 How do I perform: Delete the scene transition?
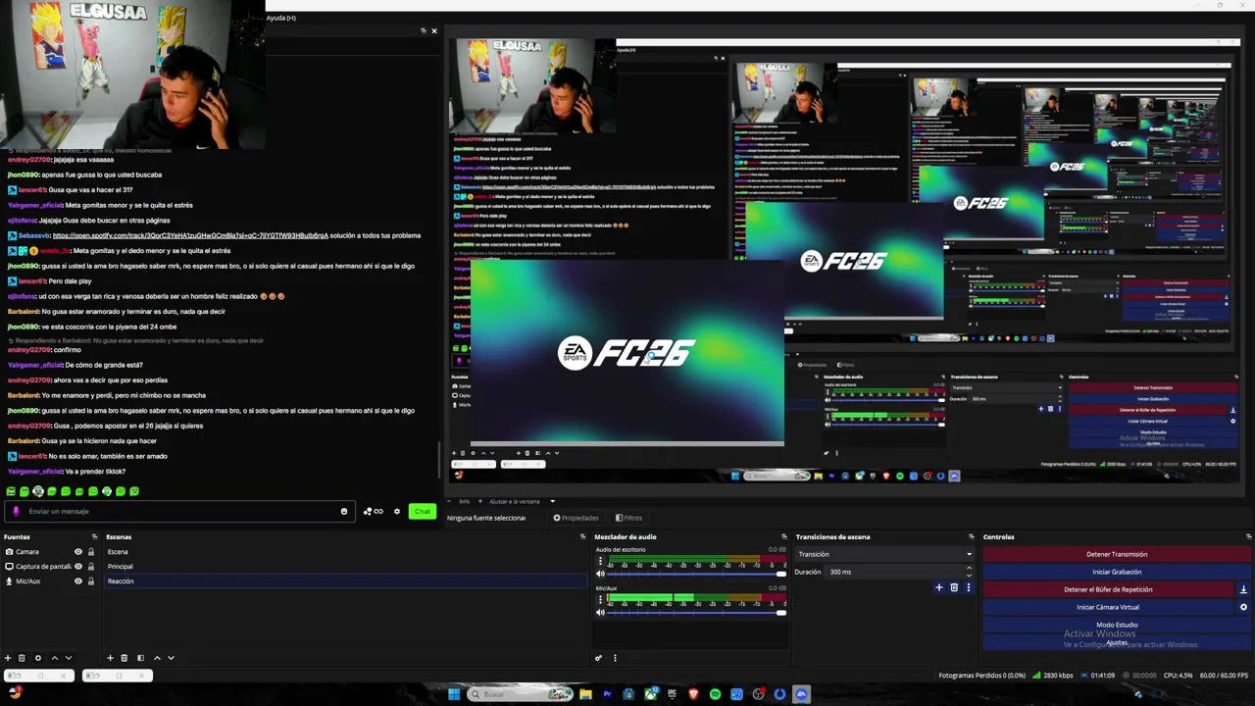click(x=954, y=587)
